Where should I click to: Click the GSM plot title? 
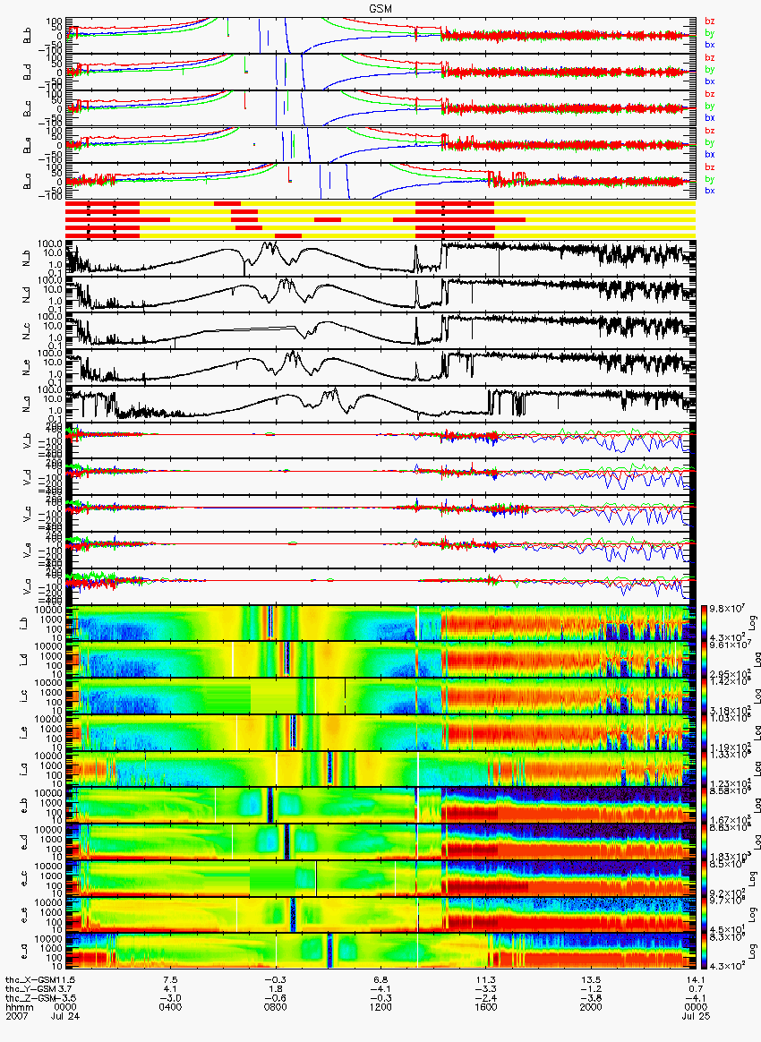pos(380,8)
